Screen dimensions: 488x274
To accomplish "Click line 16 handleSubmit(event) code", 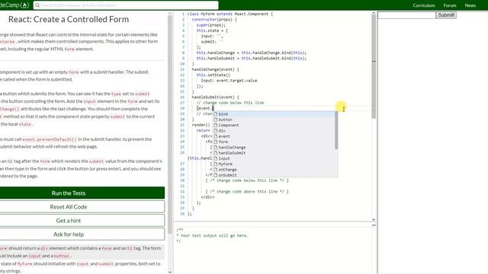I will 215,97.
